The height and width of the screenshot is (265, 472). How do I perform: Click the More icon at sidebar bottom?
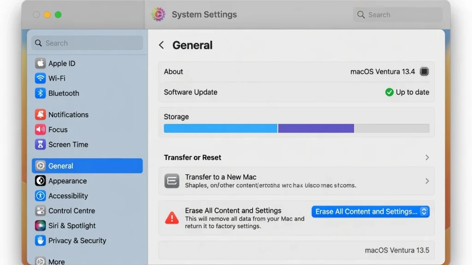coord(41,261)
